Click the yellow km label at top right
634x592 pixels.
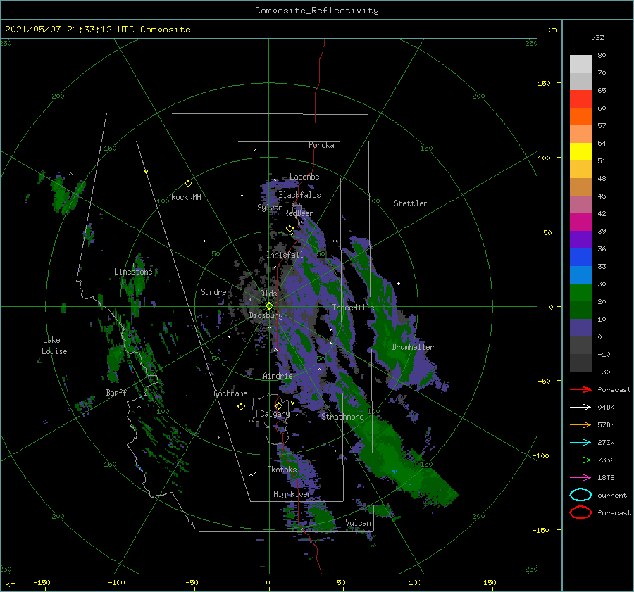[x=551, y=30]
